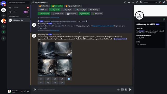The height and width of the screenshot is (94, 167).
Task: Click Midjourney Bot profile avatar in right panel
Action: pyautogui.click(x=139, y=16)
